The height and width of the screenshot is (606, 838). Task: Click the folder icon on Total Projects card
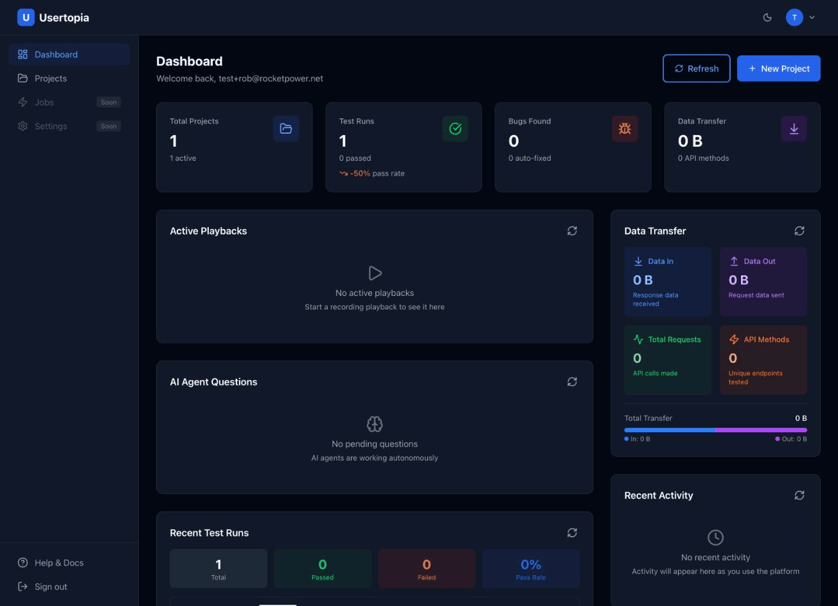(285, 129)
